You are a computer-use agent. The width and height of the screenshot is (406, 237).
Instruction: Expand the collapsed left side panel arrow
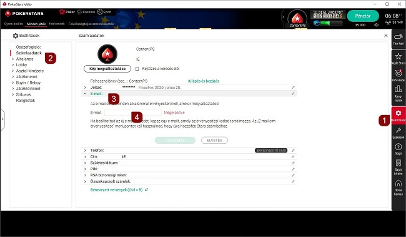click(x=2, y=119)
